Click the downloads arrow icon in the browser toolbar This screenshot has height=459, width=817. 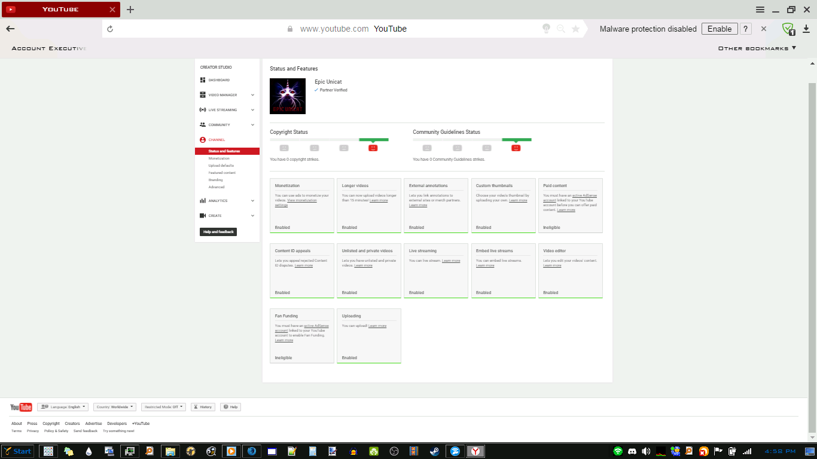pos(806,29)
